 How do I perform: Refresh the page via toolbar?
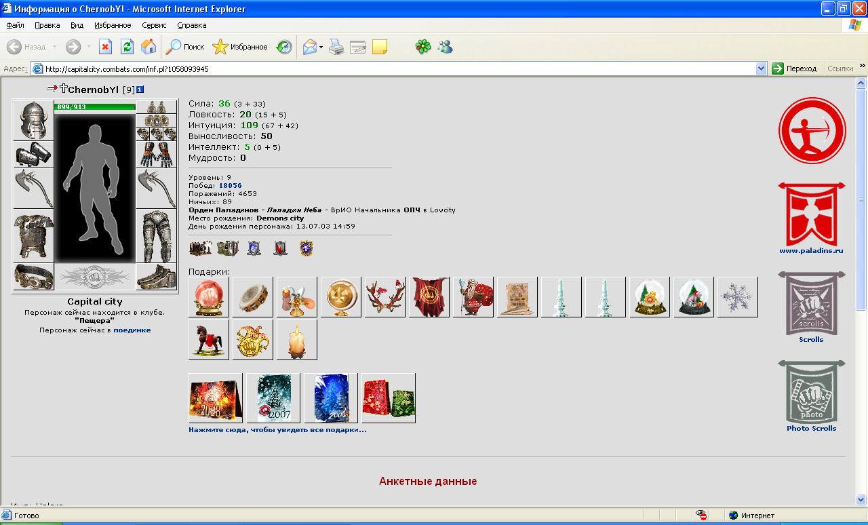click(x=127, y=47)
